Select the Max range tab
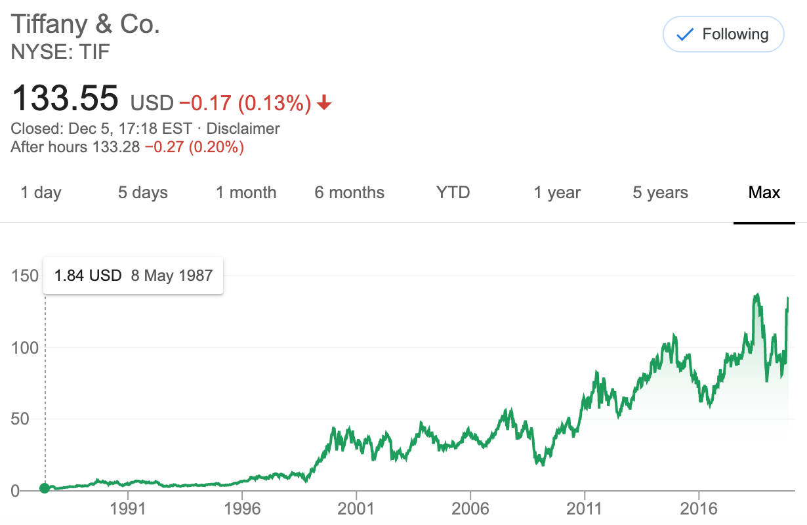 coord(764,193)
